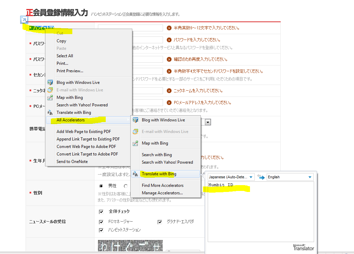This screenshot has width=354, height=254.
Task: Click the orange arrow beside 確認のため再度入力 hint
Action: (169, 59)
